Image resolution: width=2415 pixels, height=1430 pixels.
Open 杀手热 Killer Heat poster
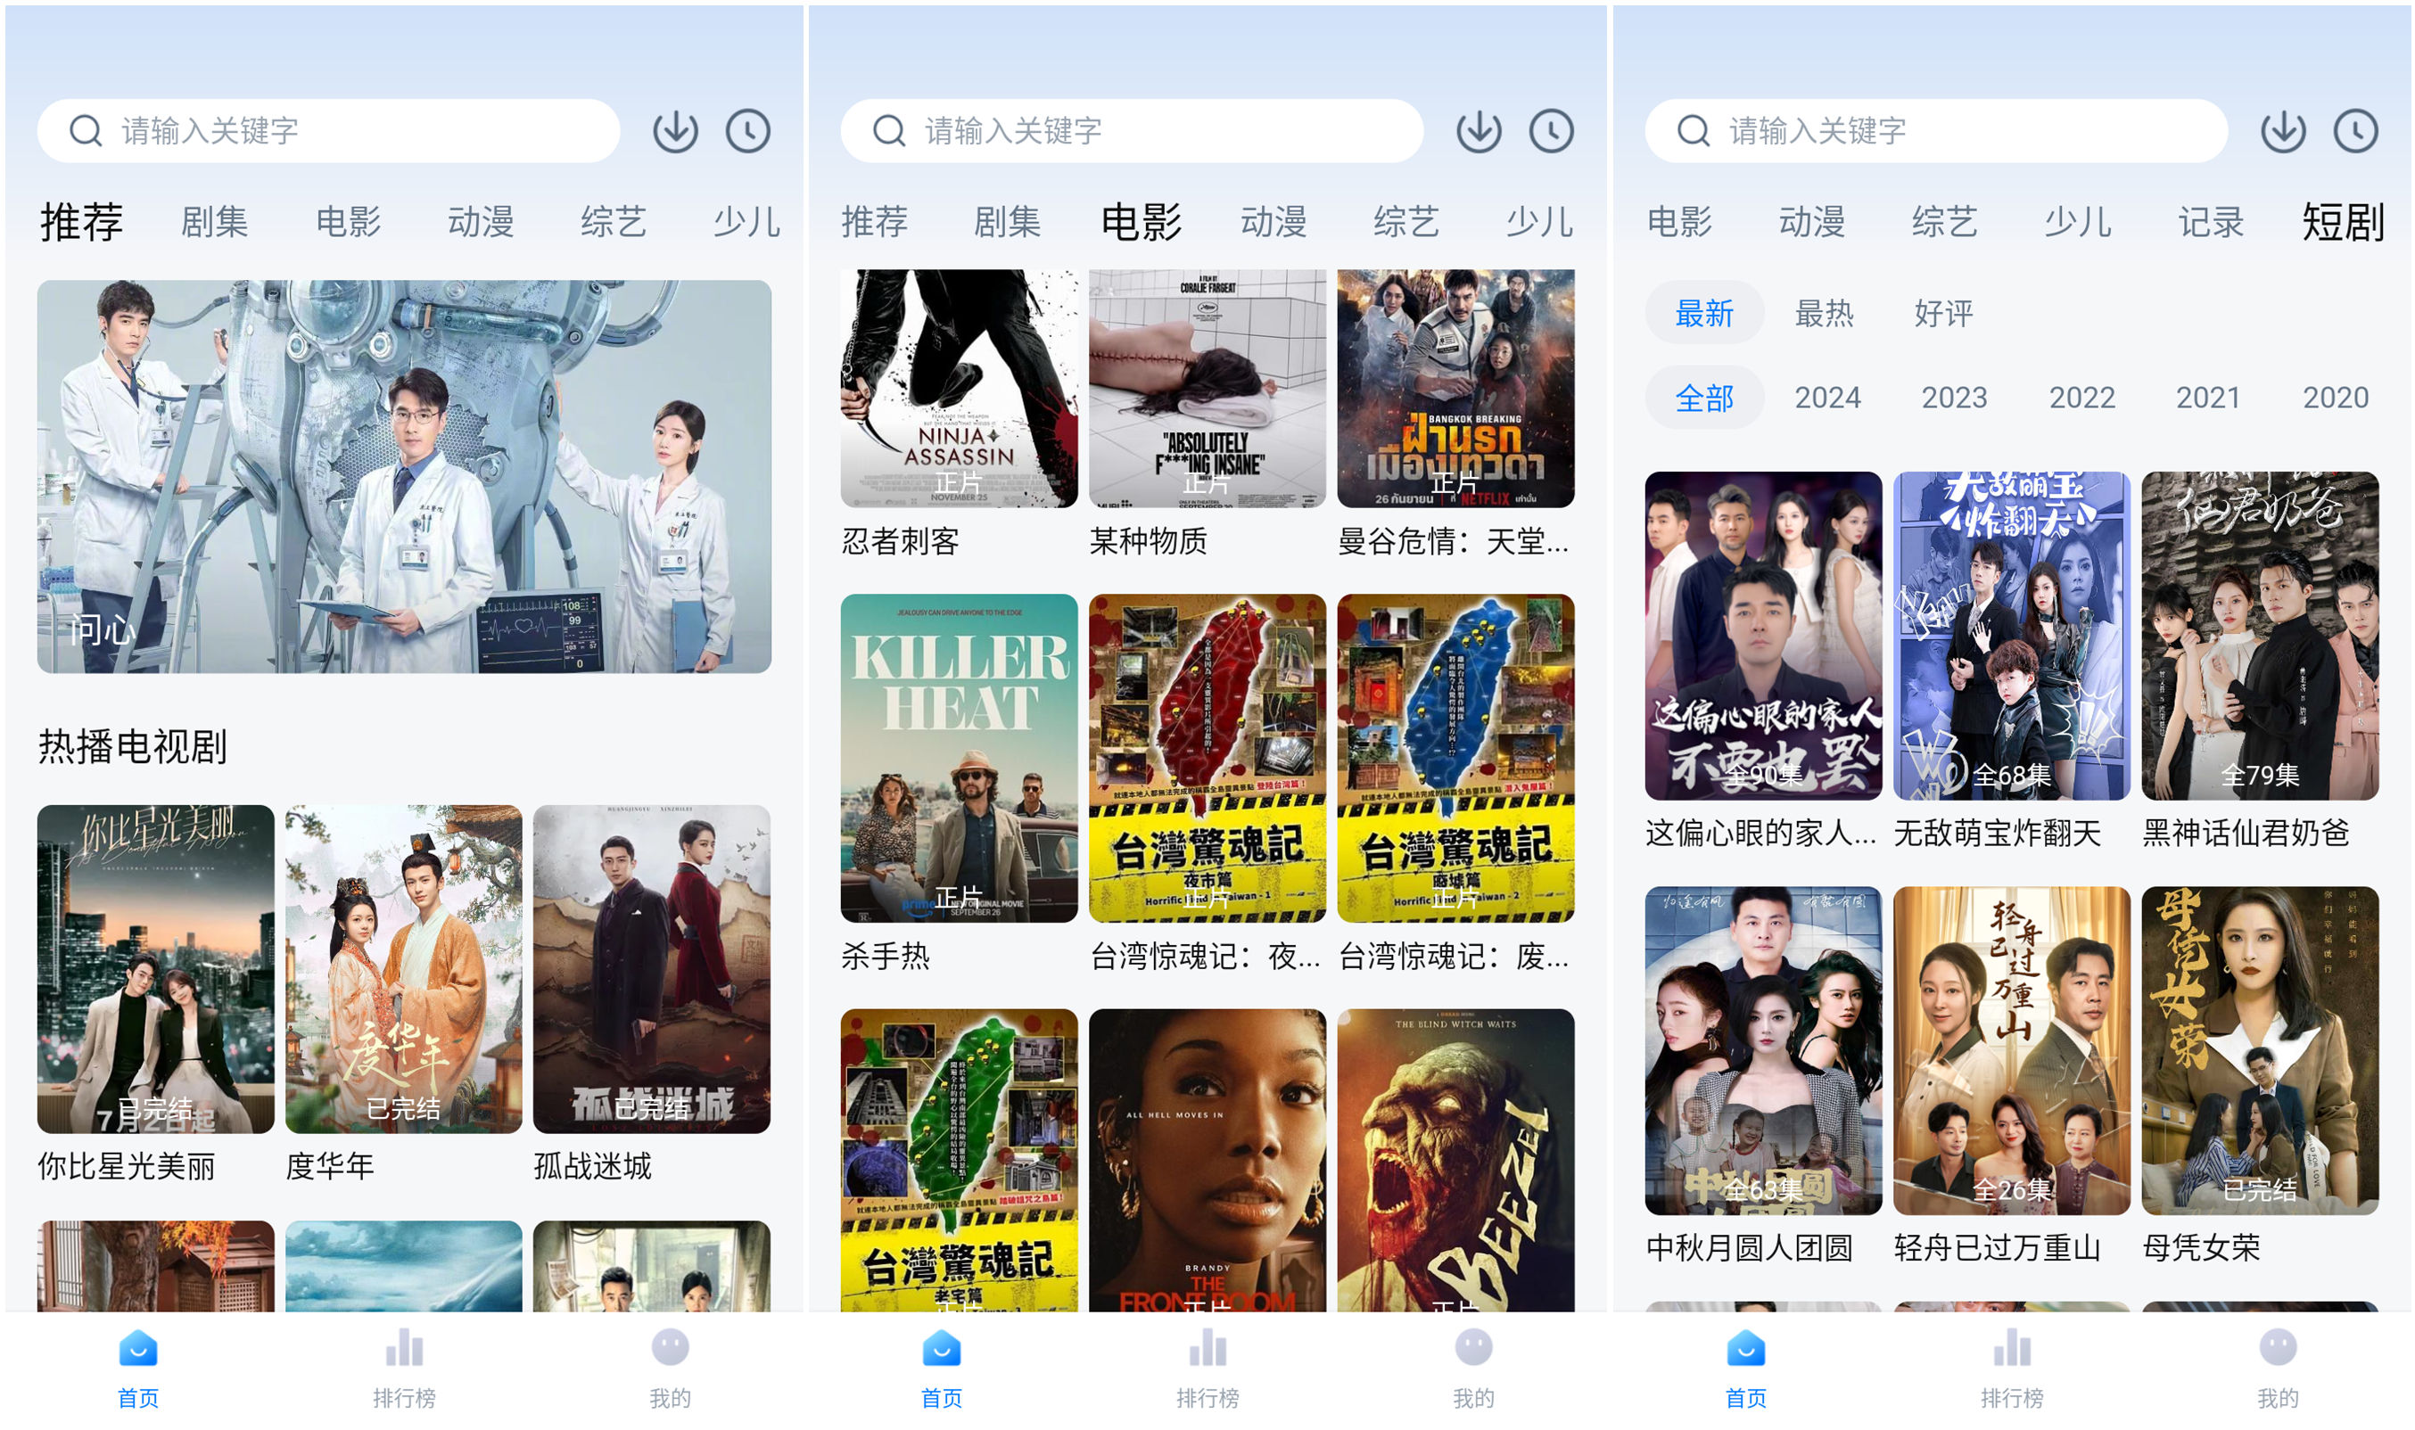(x=959, y=759)
